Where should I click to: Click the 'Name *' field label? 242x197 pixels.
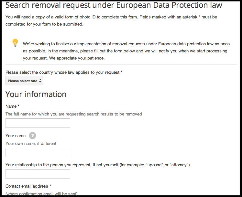coord(12,106)
